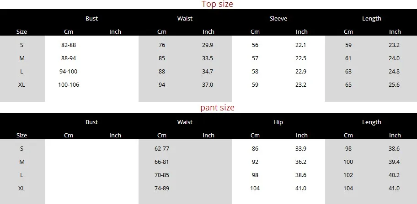
Task: Click the 'Top size' title
Action: coord(217,4)
